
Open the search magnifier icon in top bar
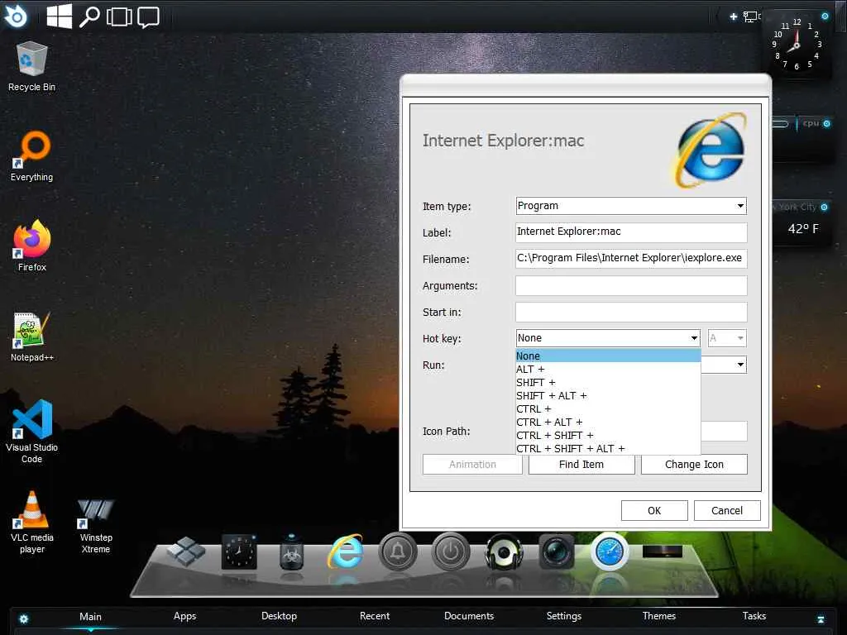[x=89, y=17]
